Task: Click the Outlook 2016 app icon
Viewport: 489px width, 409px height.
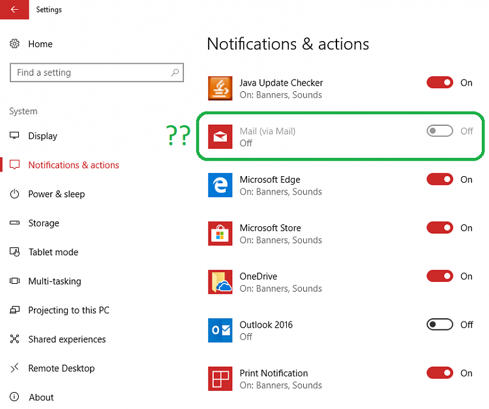Action: click(220, 330)
